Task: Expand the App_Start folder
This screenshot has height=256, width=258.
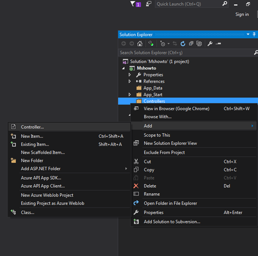Action: (x=130, y=94)
